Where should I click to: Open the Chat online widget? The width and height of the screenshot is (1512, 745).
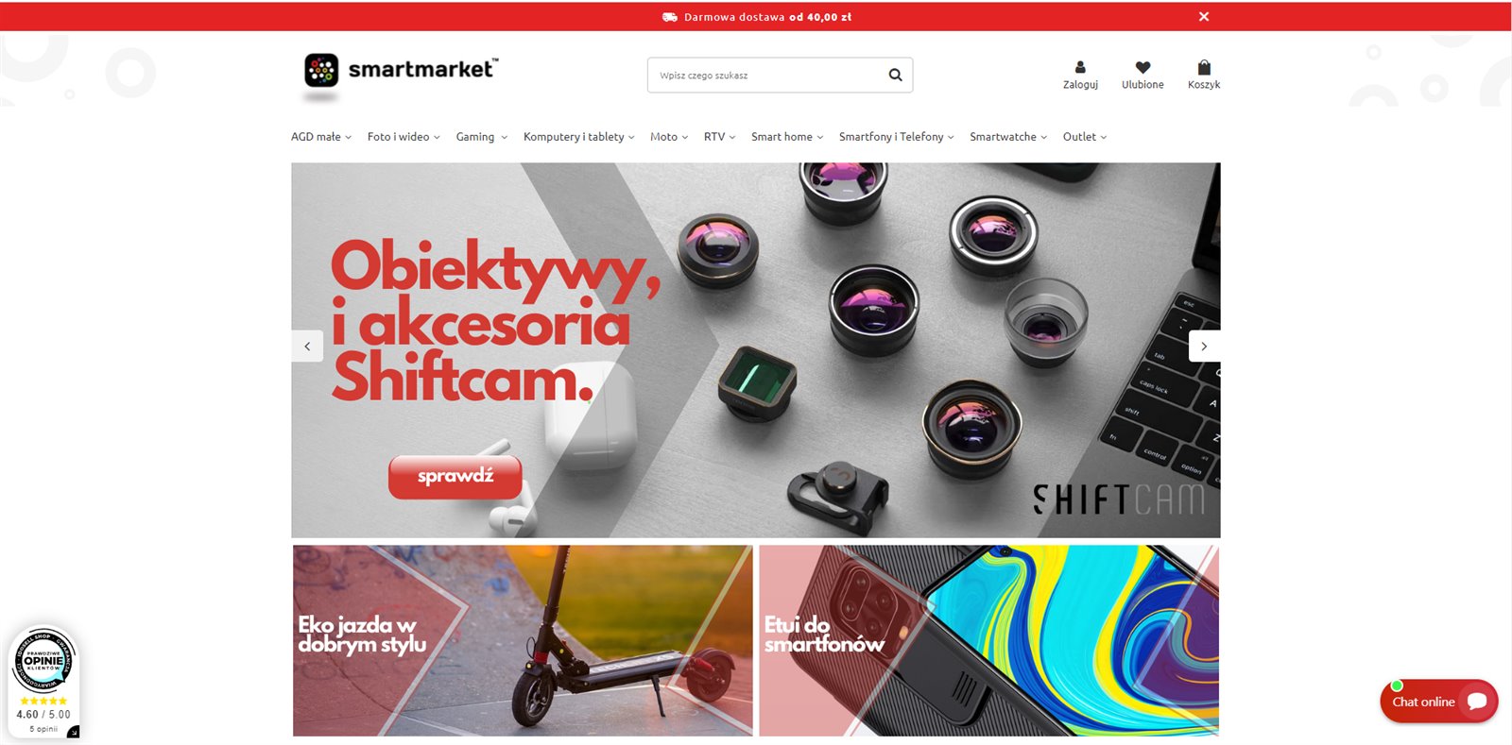click(1438, 702)
